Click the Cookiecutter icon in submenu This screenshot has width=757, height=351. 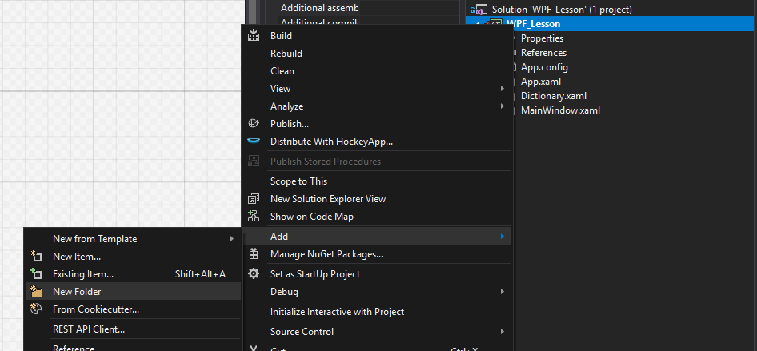pyautogui.click(x=36, y=309)
